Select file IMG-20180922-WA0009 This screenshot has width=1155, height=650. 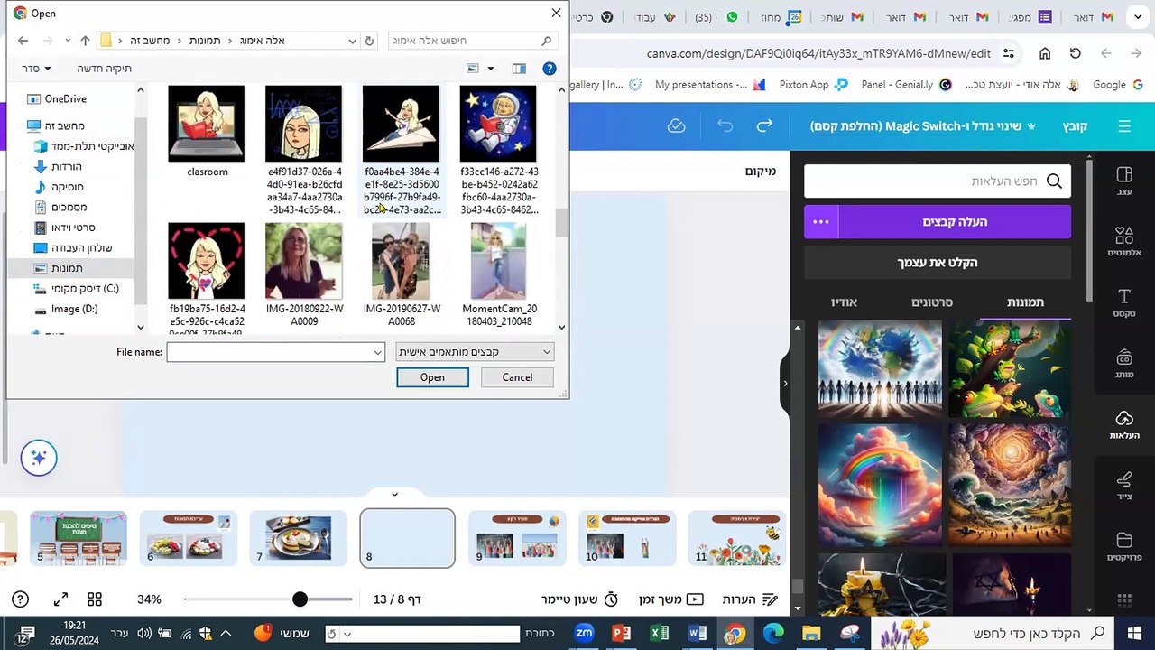click(304, 275)
